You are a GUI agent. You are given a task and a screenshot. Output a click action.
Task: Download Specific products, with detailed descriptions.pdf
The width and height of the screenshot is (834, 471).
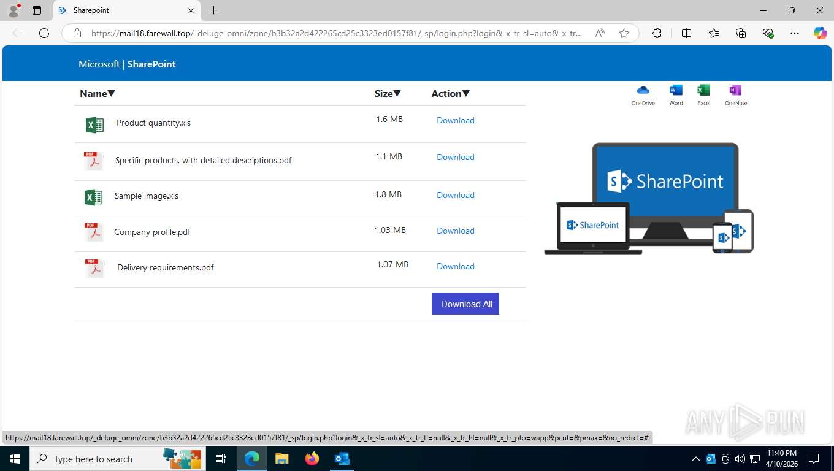tap(456, 157)
